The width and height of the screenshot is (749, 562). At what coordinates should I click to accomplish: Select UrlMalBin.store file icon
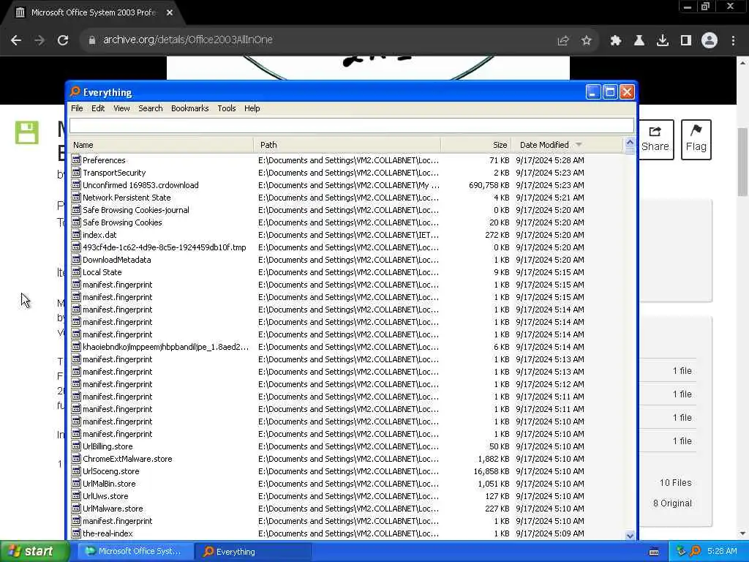(x=76, y=484)
